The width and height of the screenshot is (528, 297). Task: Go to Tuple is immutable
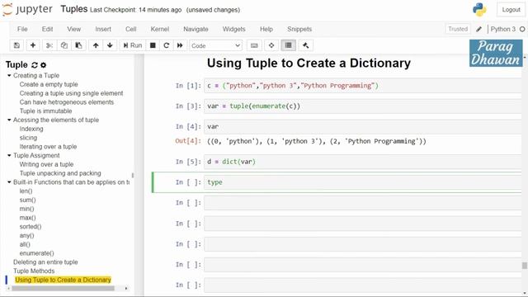(x=45, y=111)
